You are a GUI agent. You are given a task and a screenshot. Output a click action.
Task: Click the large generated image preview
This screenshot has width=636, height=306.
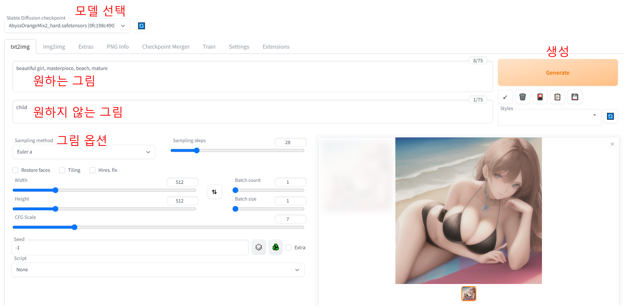tap(469, 211)
